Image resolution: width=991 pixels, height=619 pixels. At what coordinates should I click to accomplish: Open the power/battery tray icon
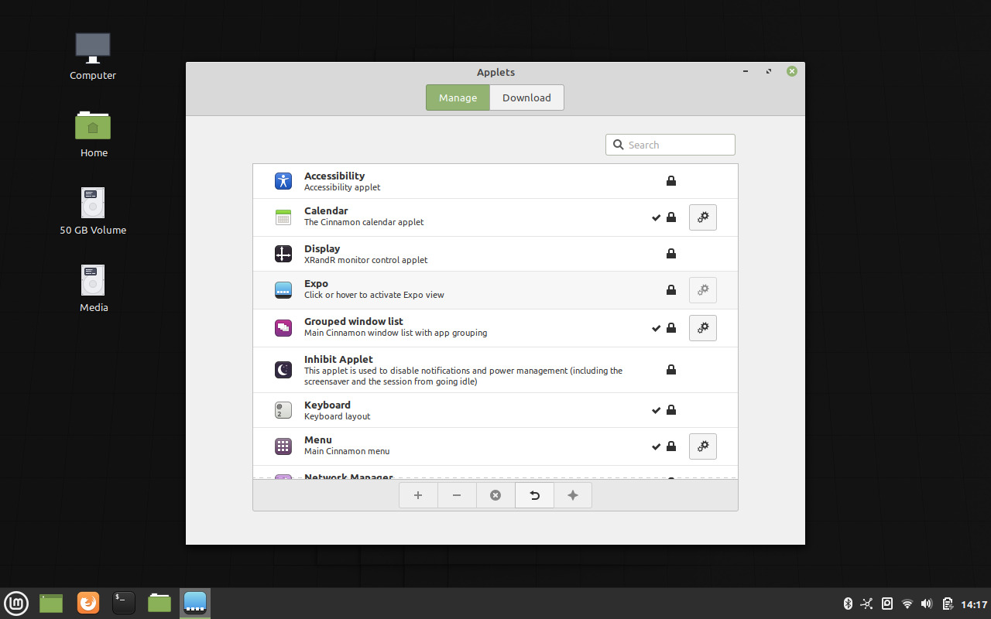[x=948, y=604]
